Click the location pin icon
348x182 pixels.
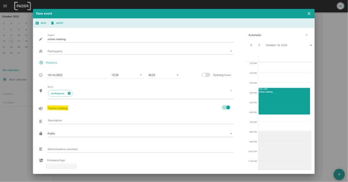(41, 91)
